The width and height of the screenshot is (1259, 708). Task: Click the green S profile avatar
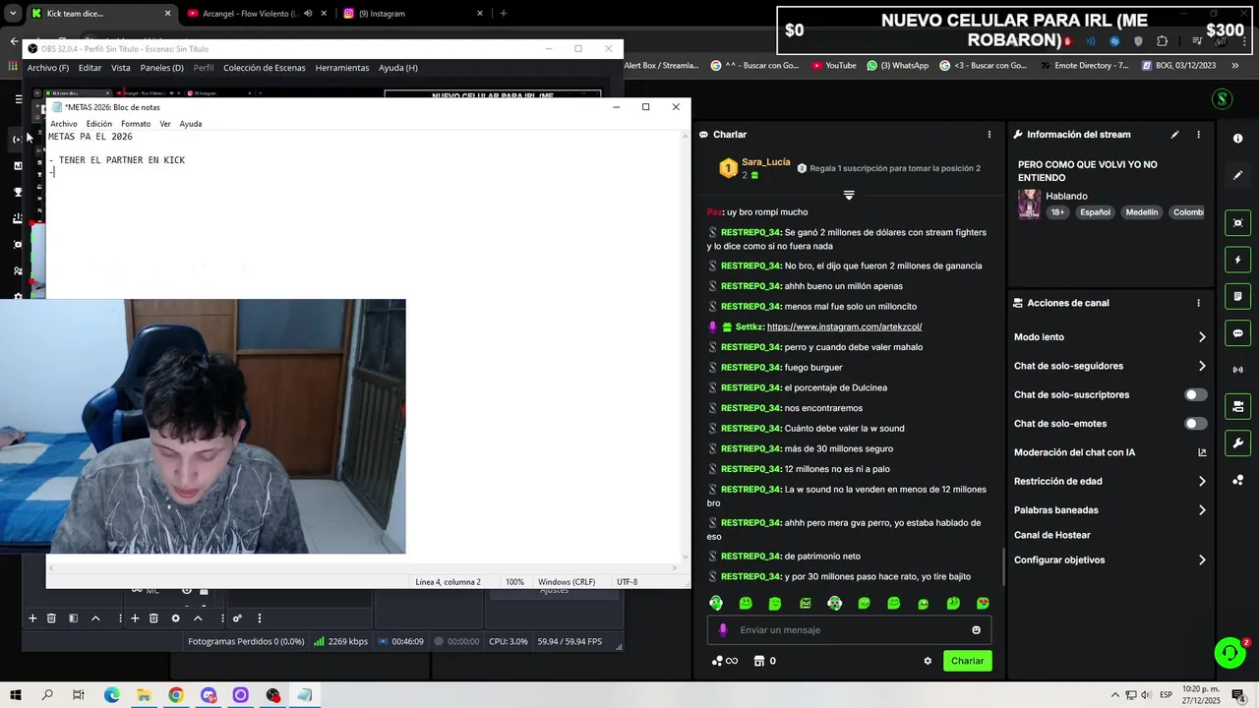[x=1222, y=98]
